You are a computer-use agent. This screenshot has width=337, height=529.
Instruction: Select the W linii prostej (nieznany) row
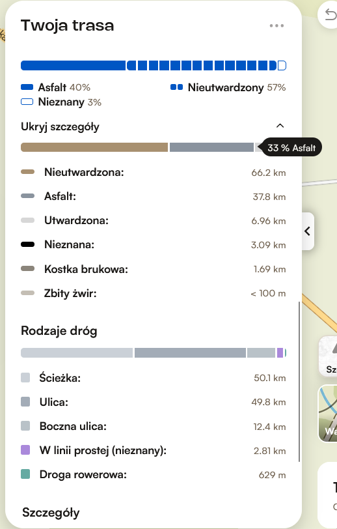click(154, 450)
